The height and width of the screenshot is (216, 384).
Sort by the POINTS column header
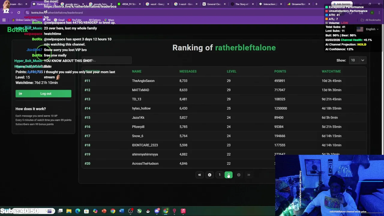280,71
